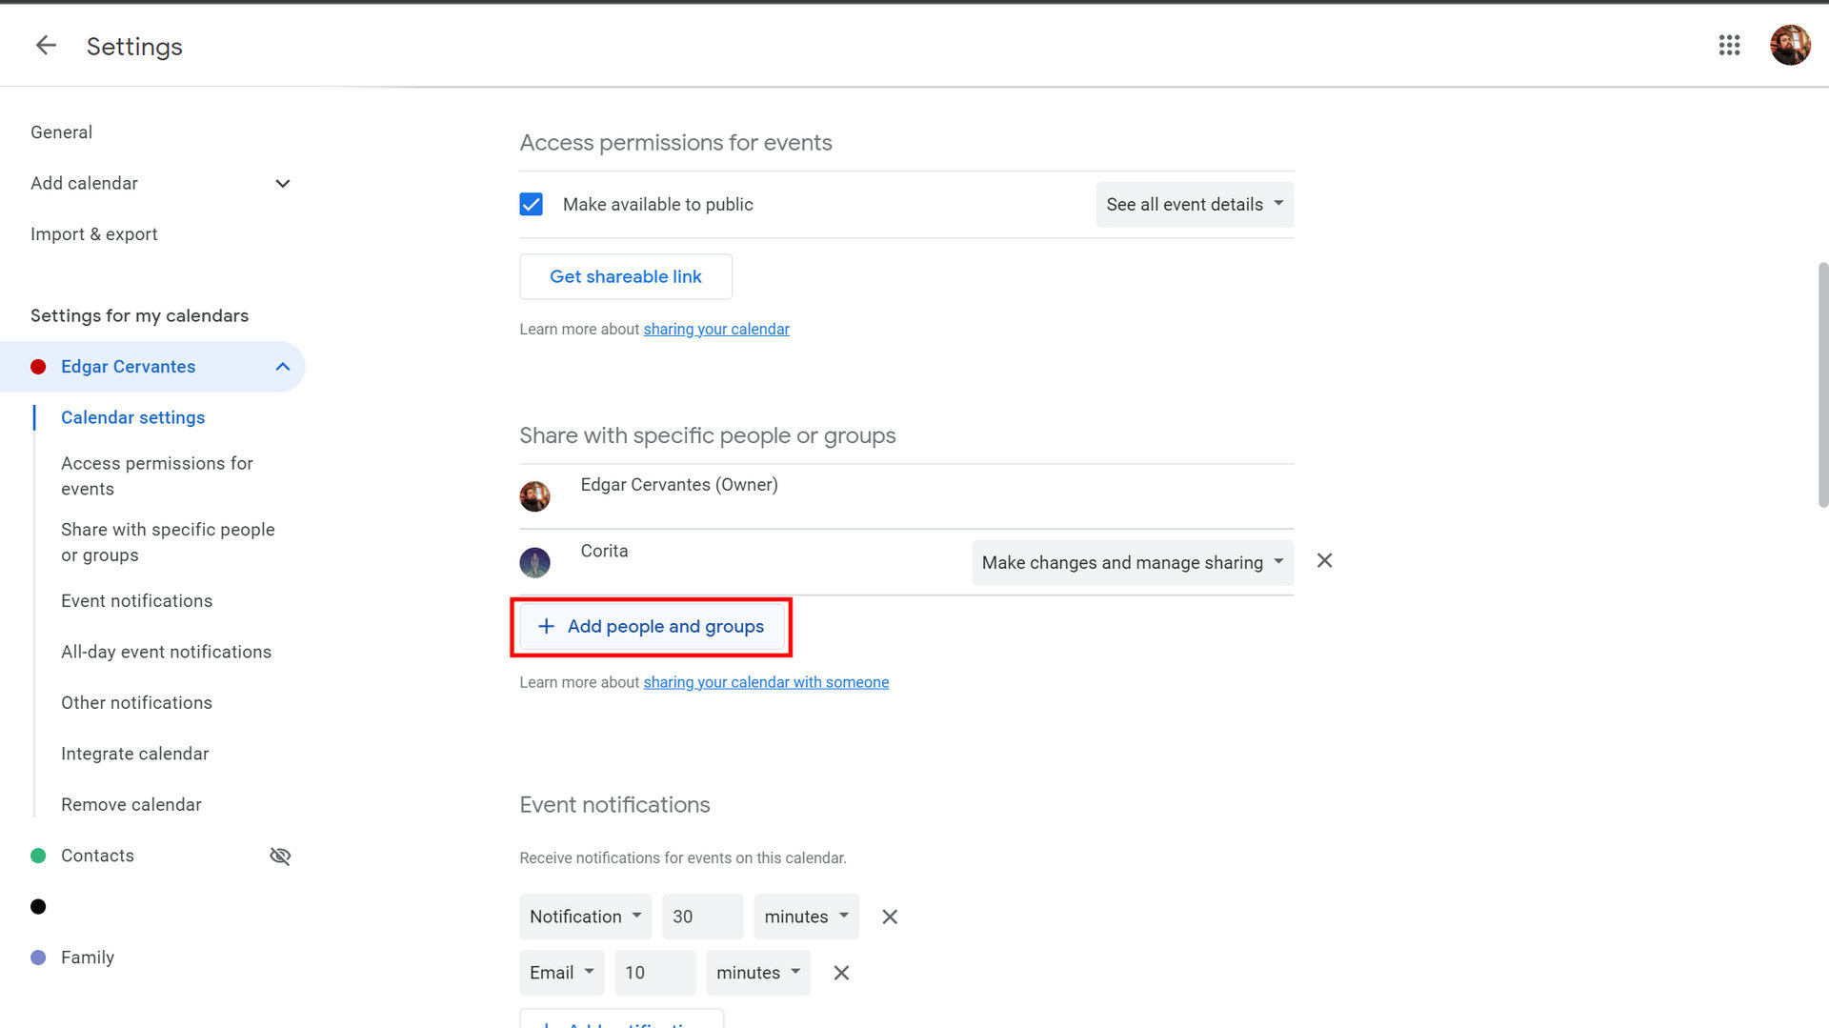The image size is (1829, 1028).
Task: Change Corita's sharing permission dropdown
Action: coord(1132,563)
